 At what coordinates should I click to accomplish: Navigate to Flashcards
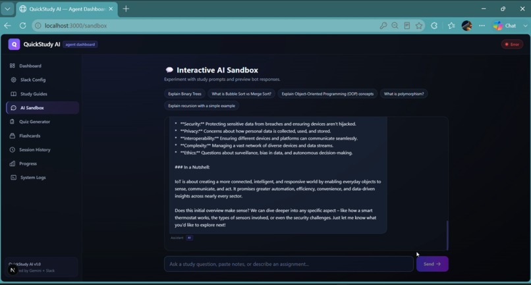point(42,136)
